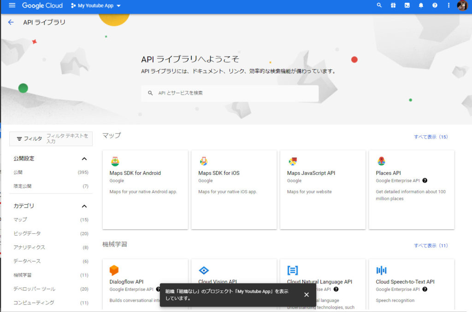Click the Maps SDK for iOS icon

coord(204,162)
